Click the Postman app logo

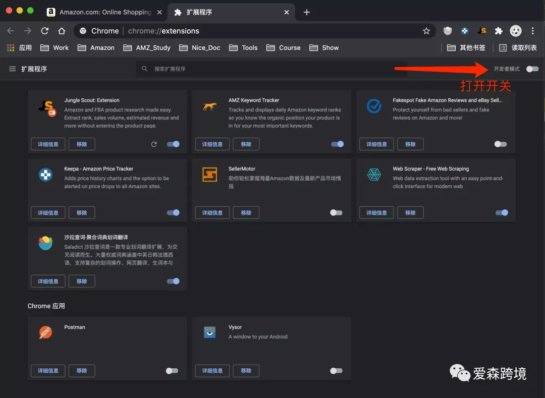point(45,332)
